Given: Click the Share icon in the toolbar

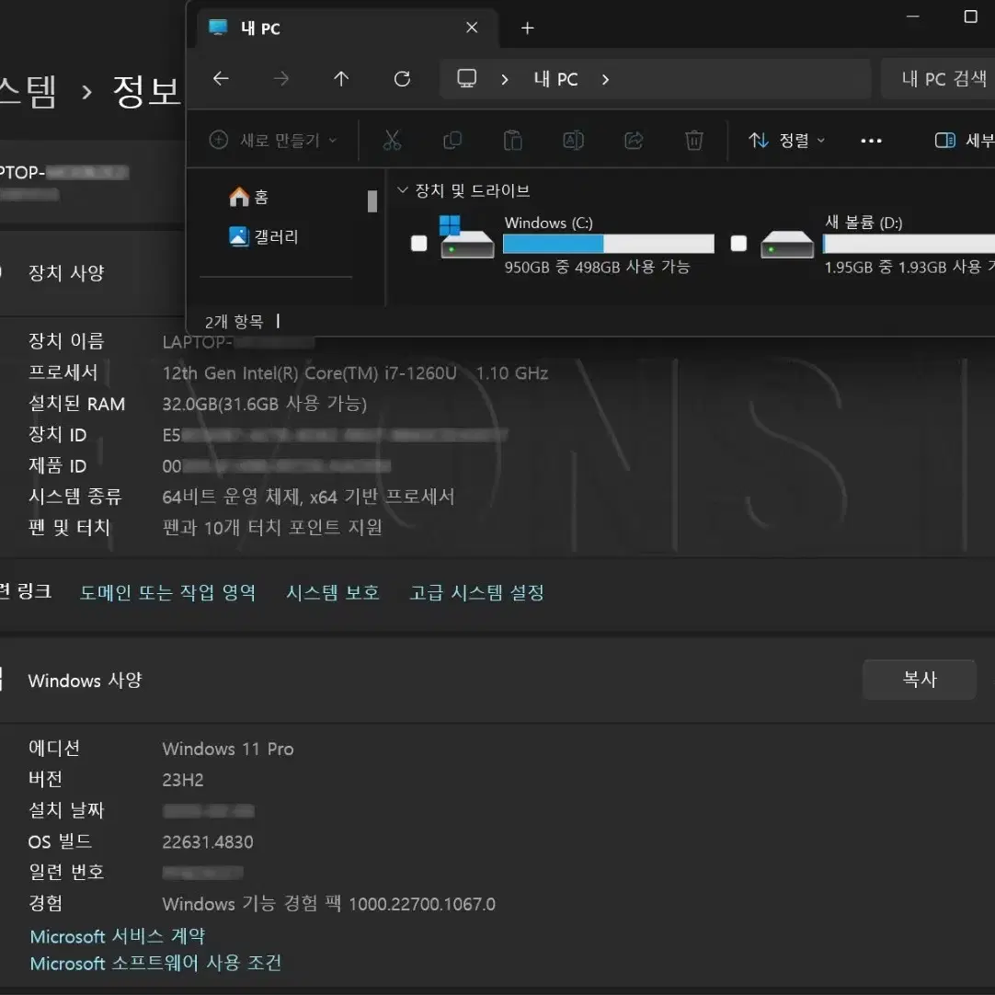Looking at the screenshot, I should [633, 140].
